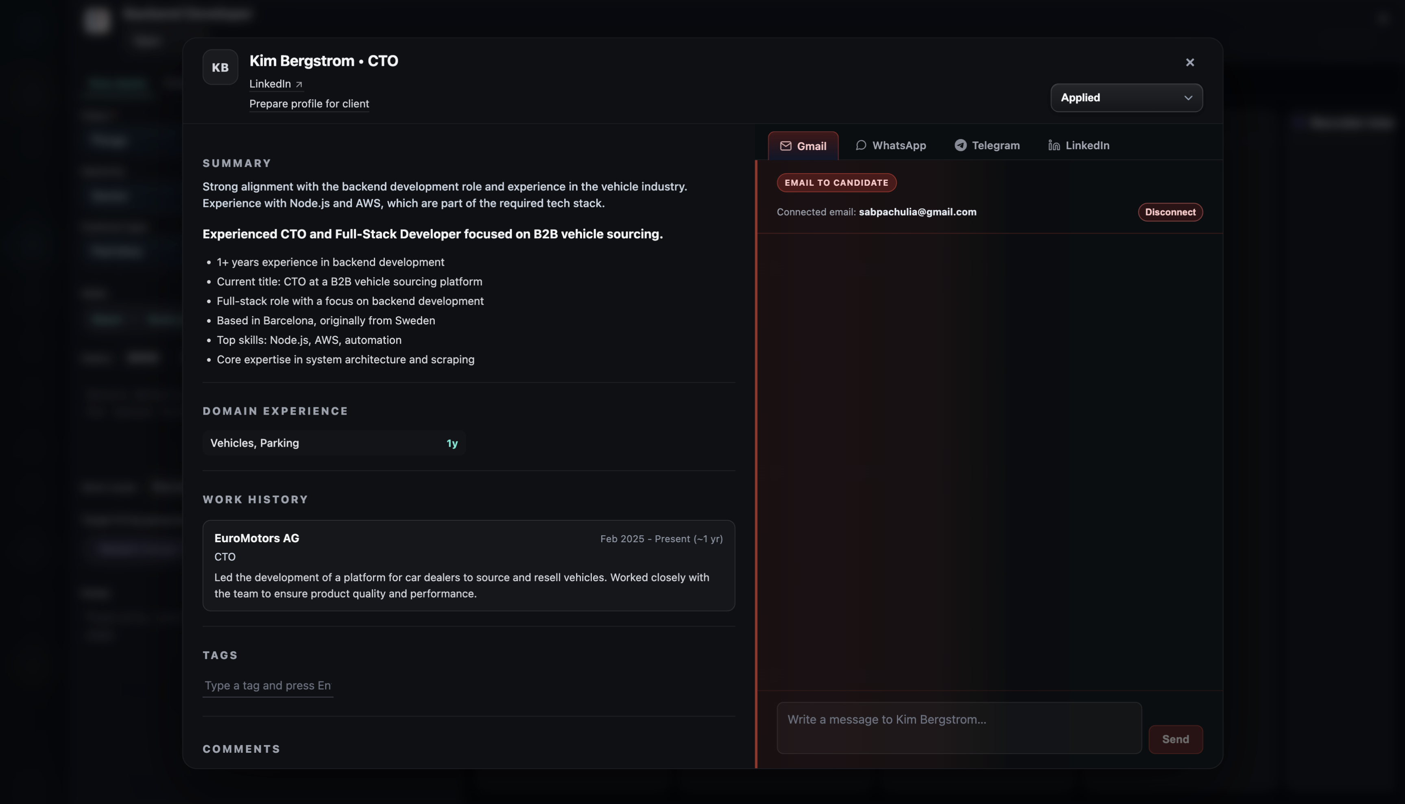The height and width of the screenshot is (804, 1405).
Task: Click the external arrow icon beside LinkedIn
Action: (x=299, y=85)
